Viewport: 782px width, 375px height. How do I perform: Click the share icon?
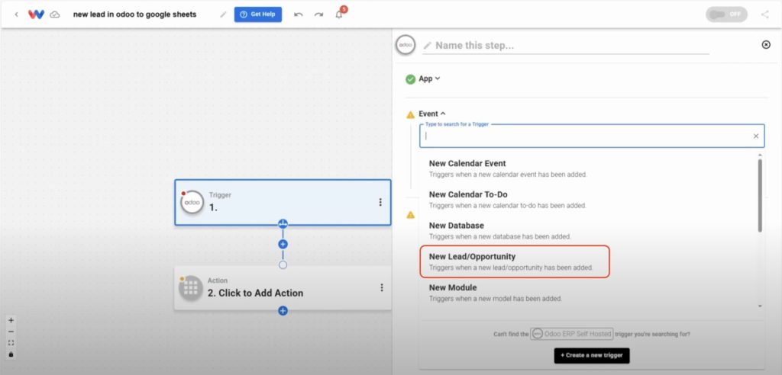[x=765, y=14]
